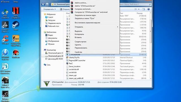Open the AMD OverDrive desktop shortcut
The image size is (181, 102).
click(5, 14)
